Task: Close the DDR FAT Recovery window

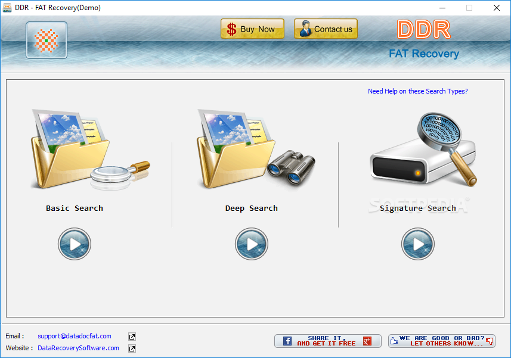Action: tap(496, 8)
